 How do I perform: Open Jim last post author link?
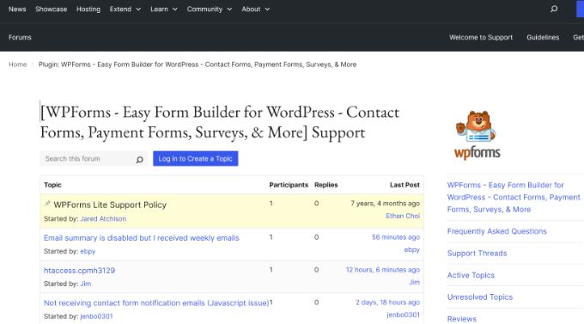[414, 282]
